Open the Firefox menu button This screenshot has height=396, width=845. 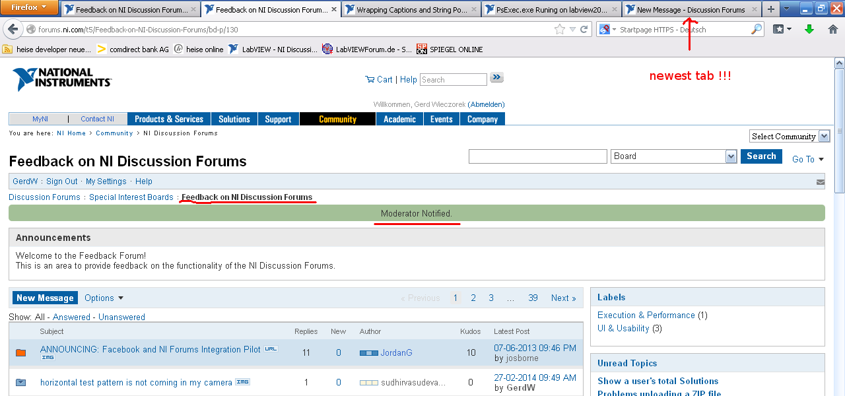30,7
